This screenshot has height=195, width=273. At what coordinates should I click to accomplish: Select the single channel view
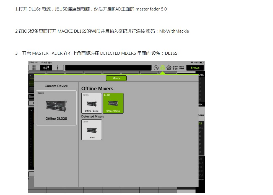point(58,68)
